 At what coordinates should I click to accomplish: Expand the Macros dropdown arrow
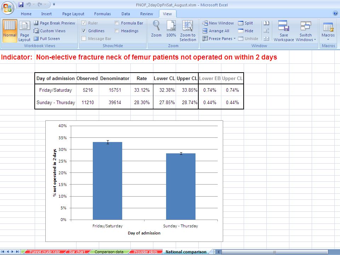click(x=328, y=40)
